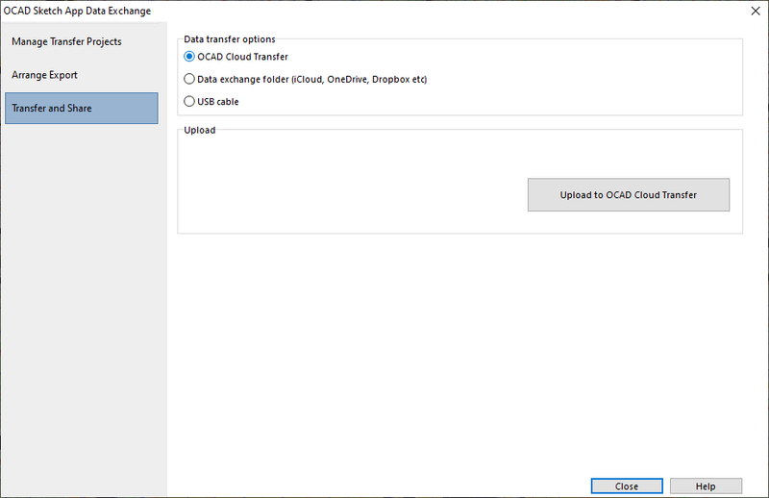769x498 pixels.
Task: Switch to the Arrange Export page
Action: click(82, 75)
